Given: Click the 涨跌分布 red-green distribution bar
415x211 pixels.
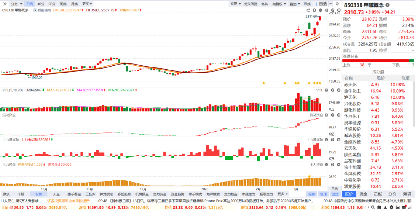Looking at the screenshot, I should tap(378, 60).
